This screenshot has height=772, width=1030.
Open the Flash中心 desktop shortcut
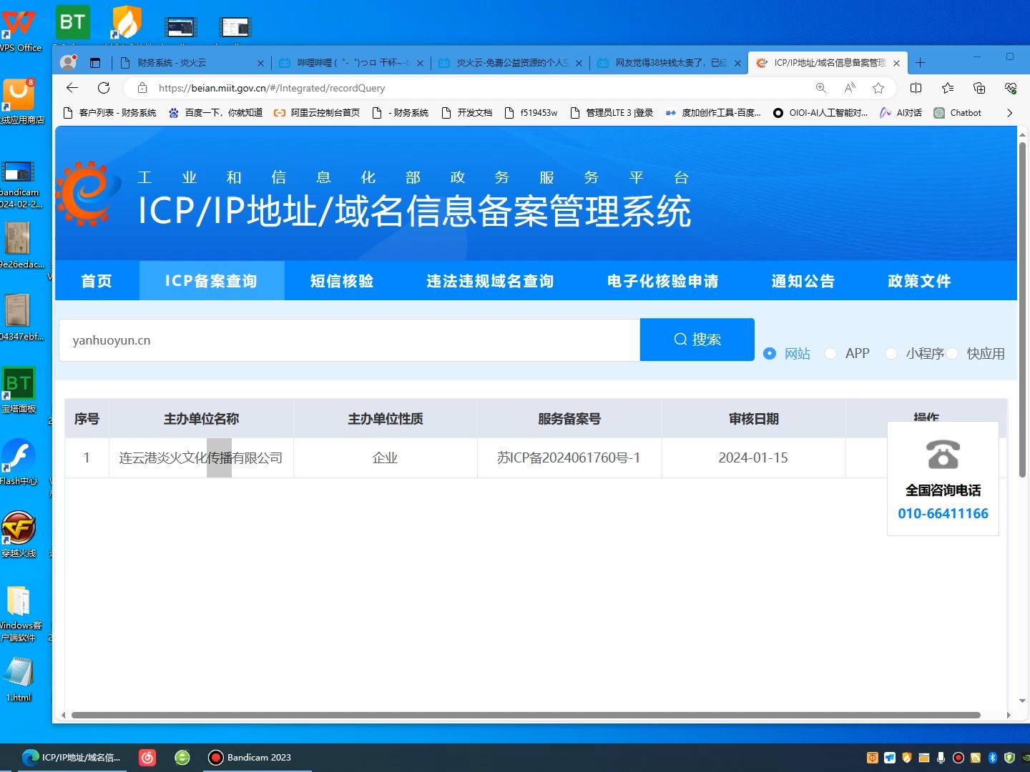click(18, 461)
